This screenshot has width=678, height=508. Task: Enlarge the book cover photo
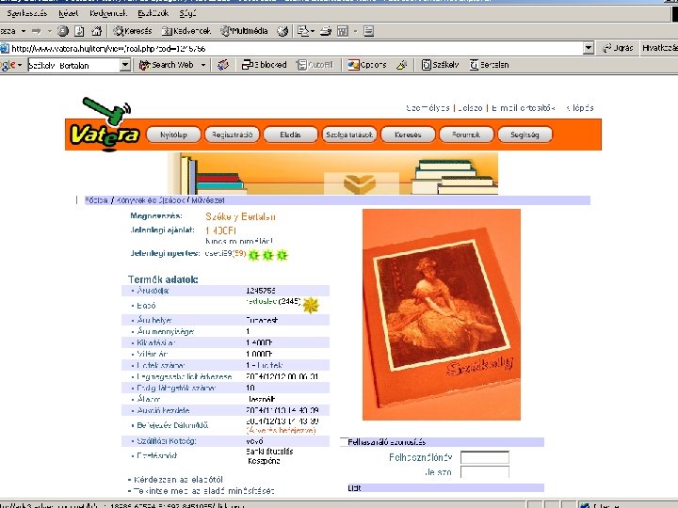442,315
